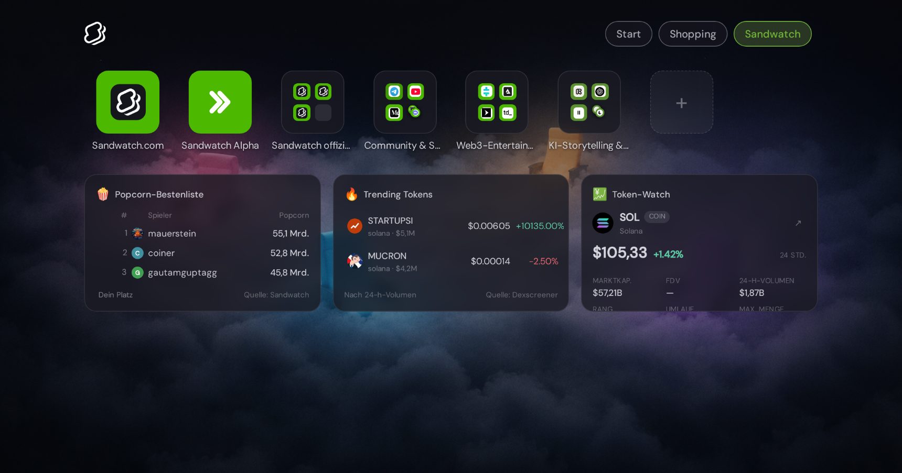Click the Quelle: Sandwatch source link
The image size is (902, 473).
276,295
